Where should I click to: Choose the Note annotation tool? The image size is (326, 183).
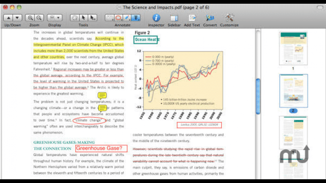click(109, 18)
